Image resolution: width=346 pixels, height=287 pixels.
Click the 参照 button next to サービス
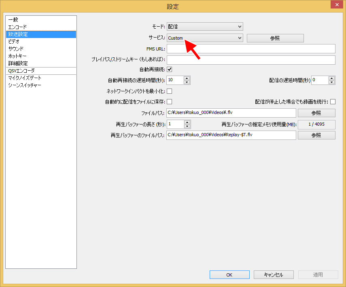tap(275, 38)
